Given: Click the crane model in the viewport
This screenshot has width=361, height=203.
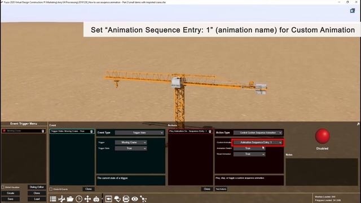Looking at the screenshot, I should coord(179,92).
